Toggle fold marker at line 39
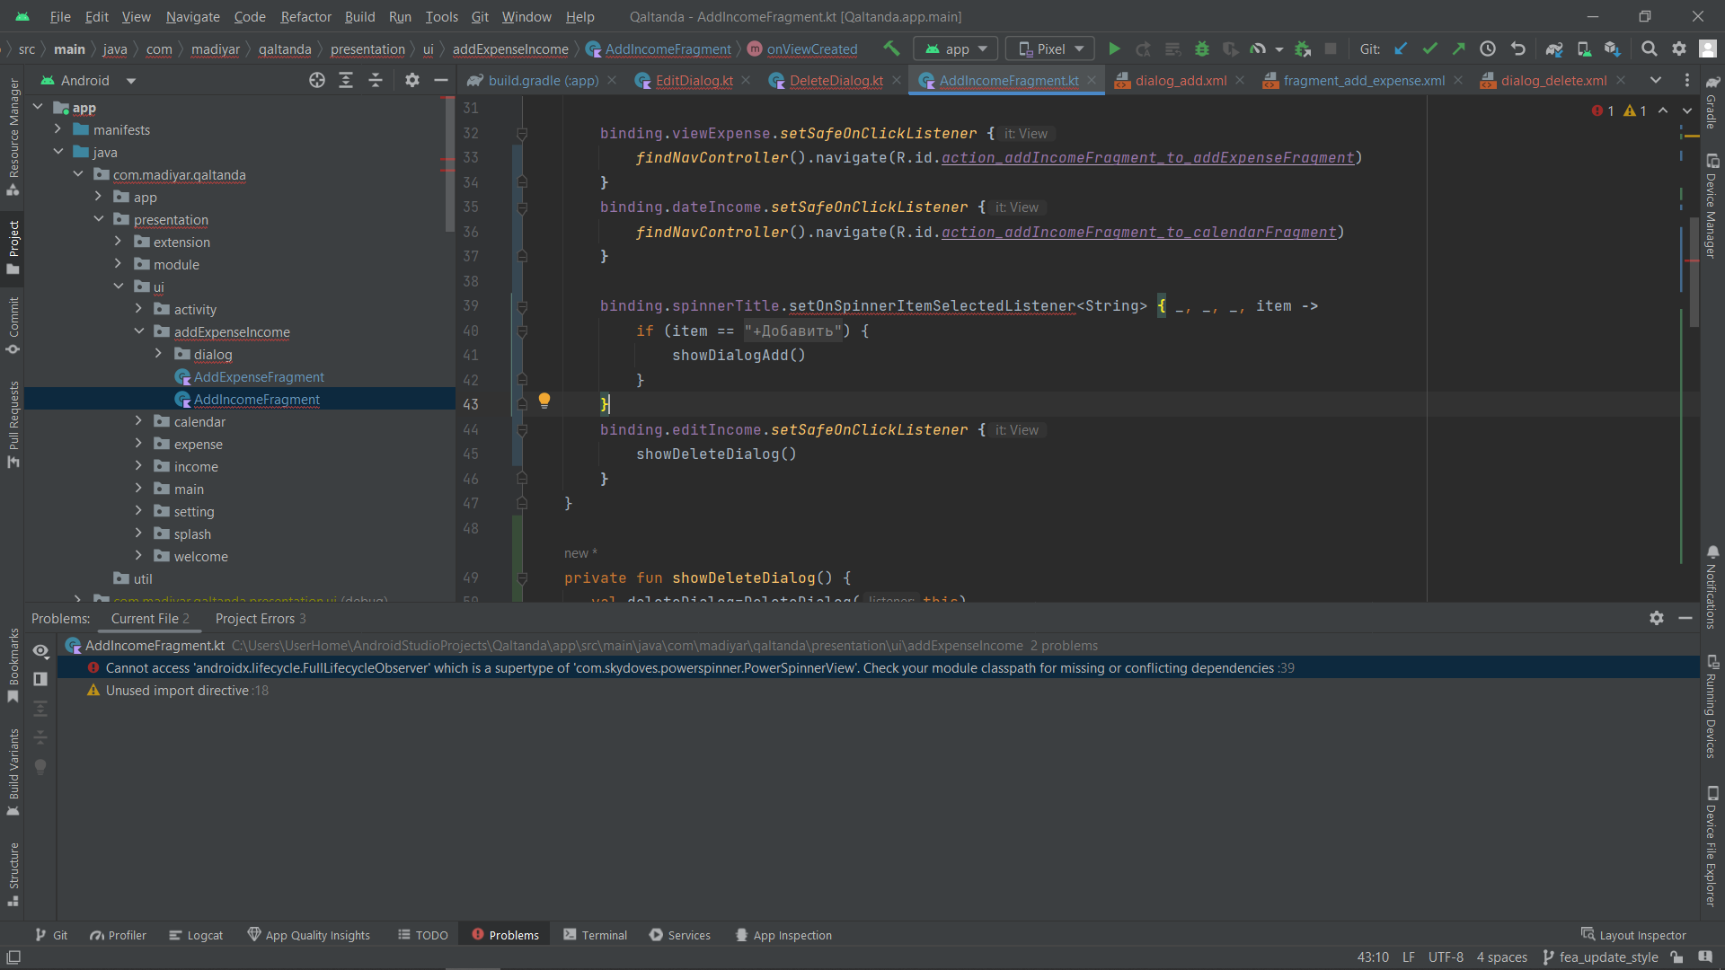This screenshot has width=1725, height=970. click(522, 306)
